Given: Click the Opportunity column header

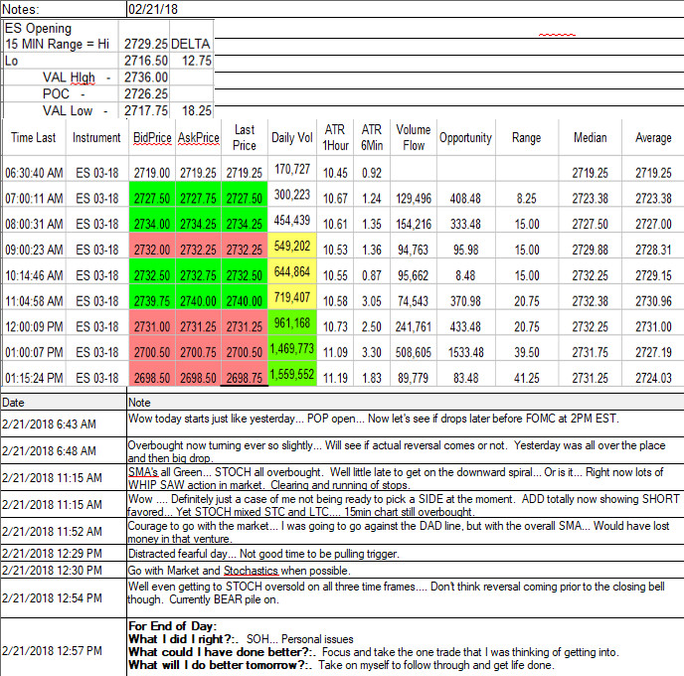Looking at the screenshot, I should (x=465, y=137).
